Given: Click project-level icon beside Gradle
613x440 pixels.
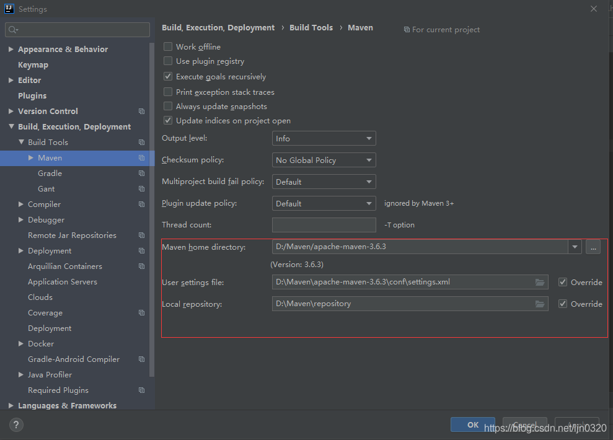Looking at the screenshot, I should pyautogui.click(x=141, y=174).
